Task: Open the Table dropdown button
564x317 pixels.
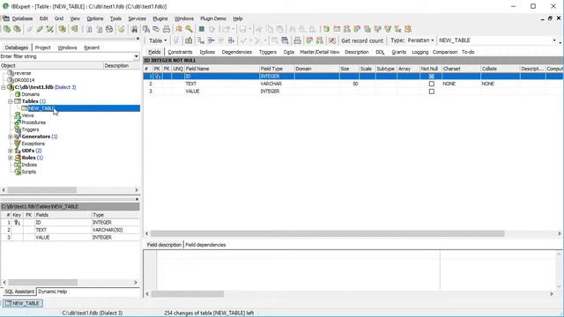Action: click(158, 41)
